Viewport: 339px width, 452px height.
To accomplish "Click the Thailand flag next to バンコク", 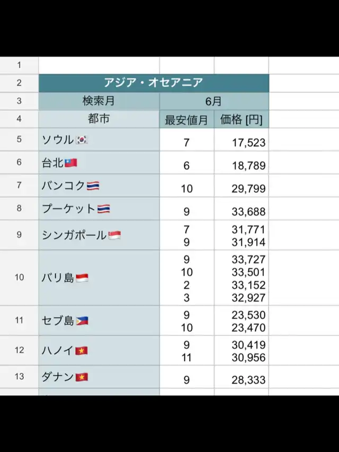I will (x=93, y=186).
